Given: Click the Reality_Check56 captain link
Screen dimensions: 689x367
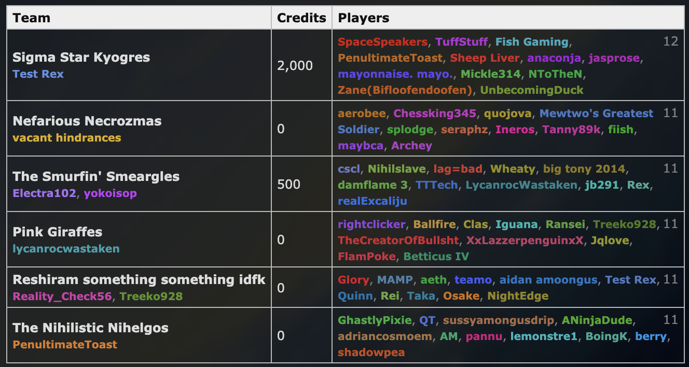Looking at the screenshot, I should pos(63,297).
